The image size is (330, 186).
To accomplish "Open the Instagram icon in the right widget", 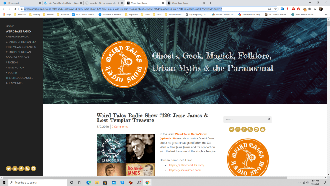I will coord(257,129).
